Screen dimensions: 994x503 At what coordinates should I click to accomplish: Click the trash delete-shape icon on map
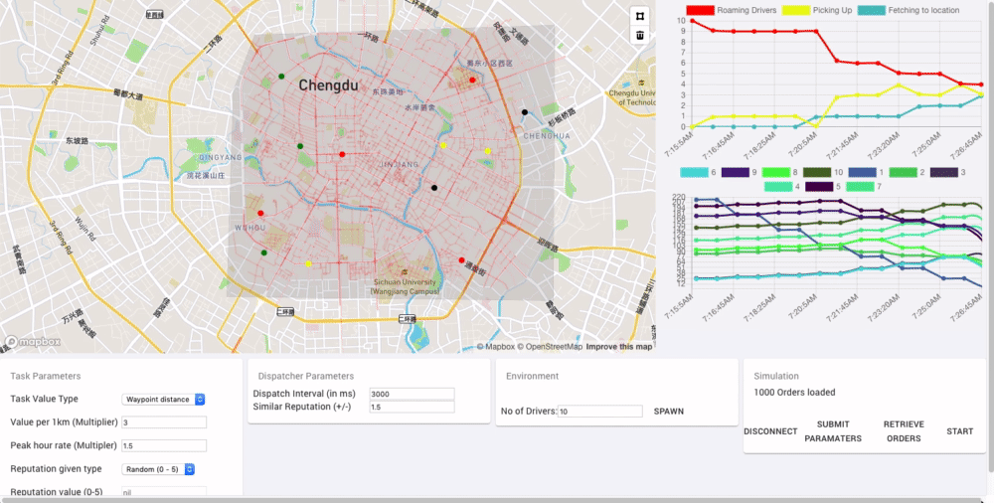click(x=639, y=35)
